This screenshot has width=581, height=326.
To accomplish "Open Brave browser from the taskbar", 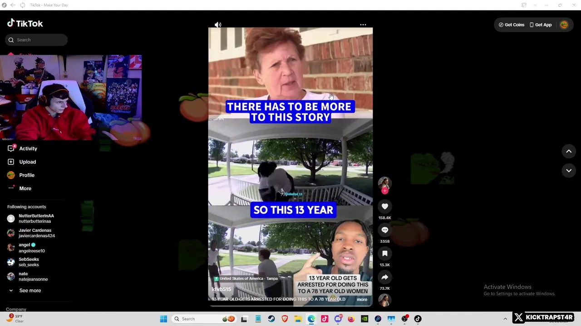I will pos(285,319).
